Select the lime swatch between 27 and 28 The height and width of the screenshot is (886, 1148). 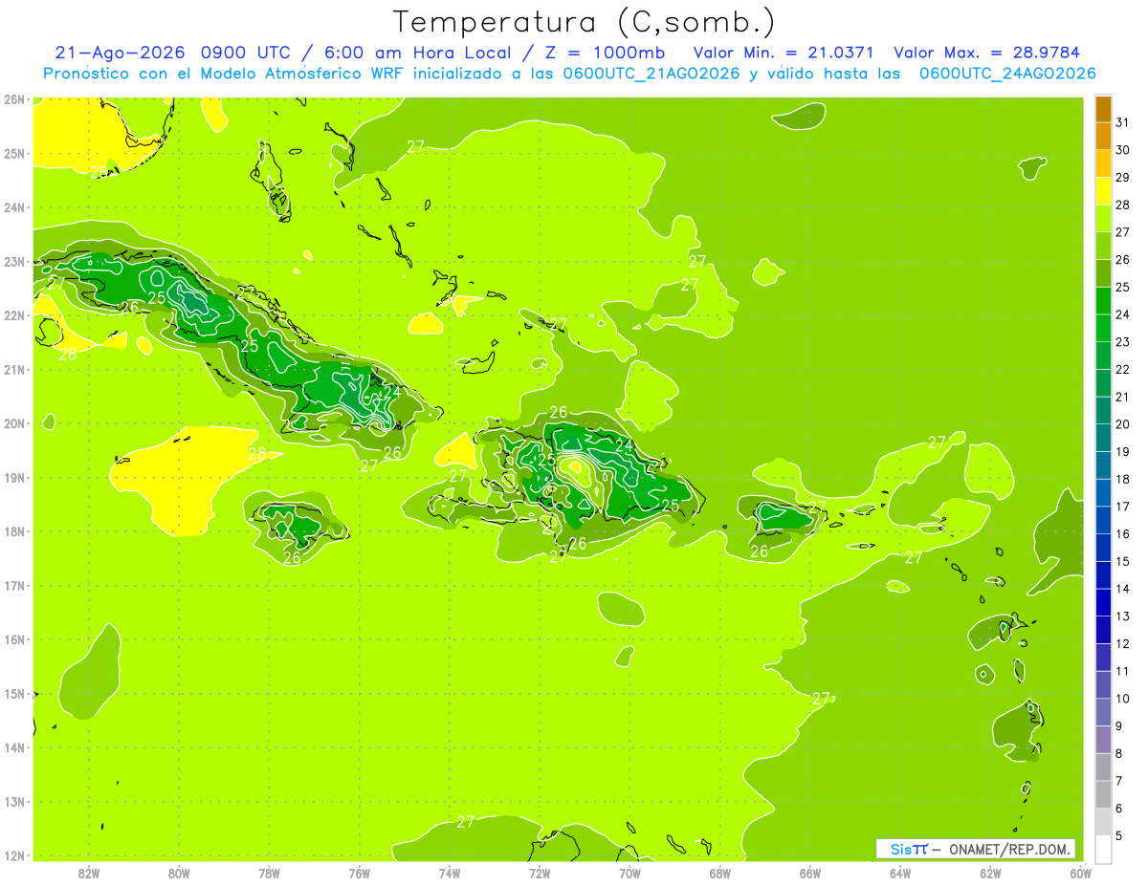[1103, 219]
